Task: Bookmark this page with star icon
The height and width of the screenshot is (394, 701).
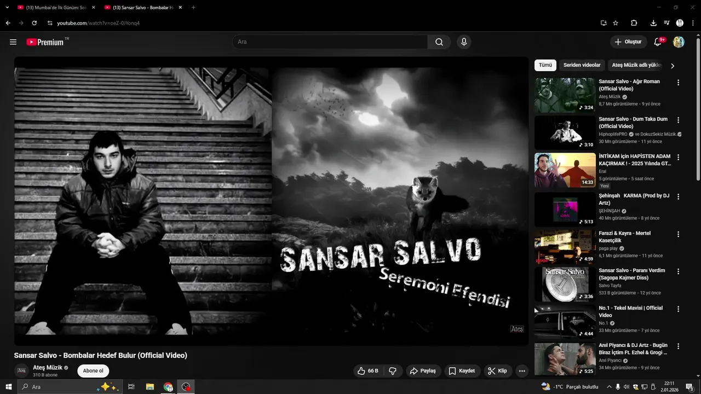Action: tap(616, 23)
